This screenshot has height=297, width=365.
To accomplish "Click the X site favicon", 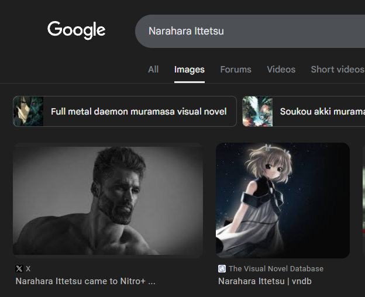I will point(19,268).
